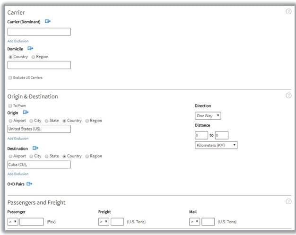The width and height of the screenshot is (296, 235).
Task: Choose the City radio button under Destination
Action: 31,156
